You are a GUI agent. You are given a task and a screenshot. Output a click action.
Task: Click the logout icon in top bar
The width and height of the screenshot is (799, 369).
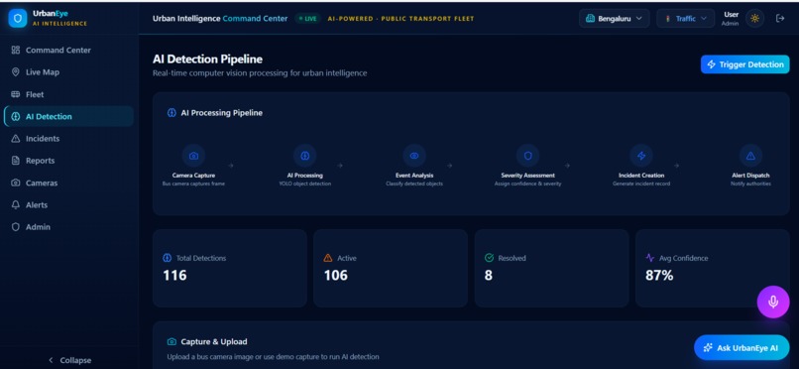tap(780, 18)
